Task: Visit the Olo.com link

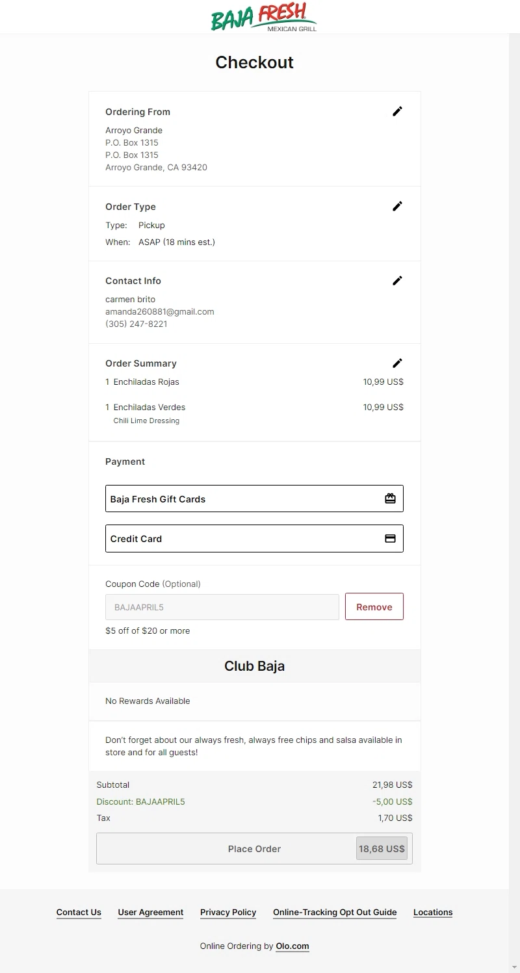Action: 292,946
